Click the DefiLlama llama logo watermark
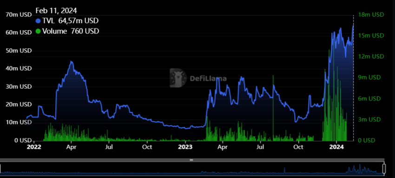Viewport: 395px width, 178px height. tap(178, 78)
